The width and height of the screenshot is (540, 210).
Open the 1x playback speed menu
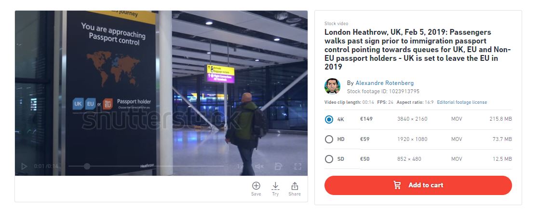240,167
